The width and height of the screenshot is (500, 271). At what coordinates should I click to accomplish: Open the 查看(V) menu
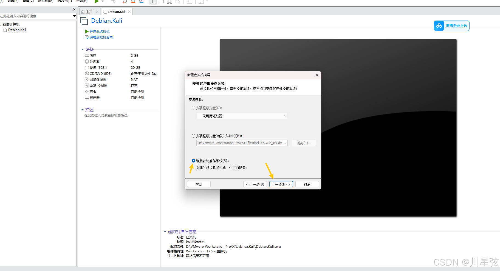28,1
